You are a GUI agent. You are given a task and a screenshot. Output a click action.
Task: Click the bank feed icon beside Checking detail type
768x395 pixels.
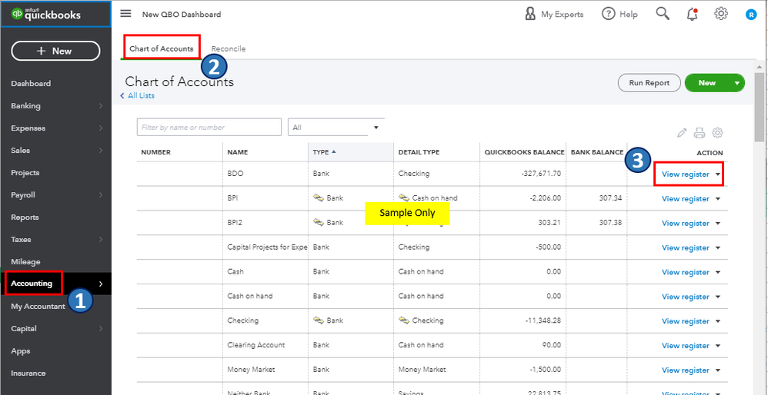click(x=404, y=320)
